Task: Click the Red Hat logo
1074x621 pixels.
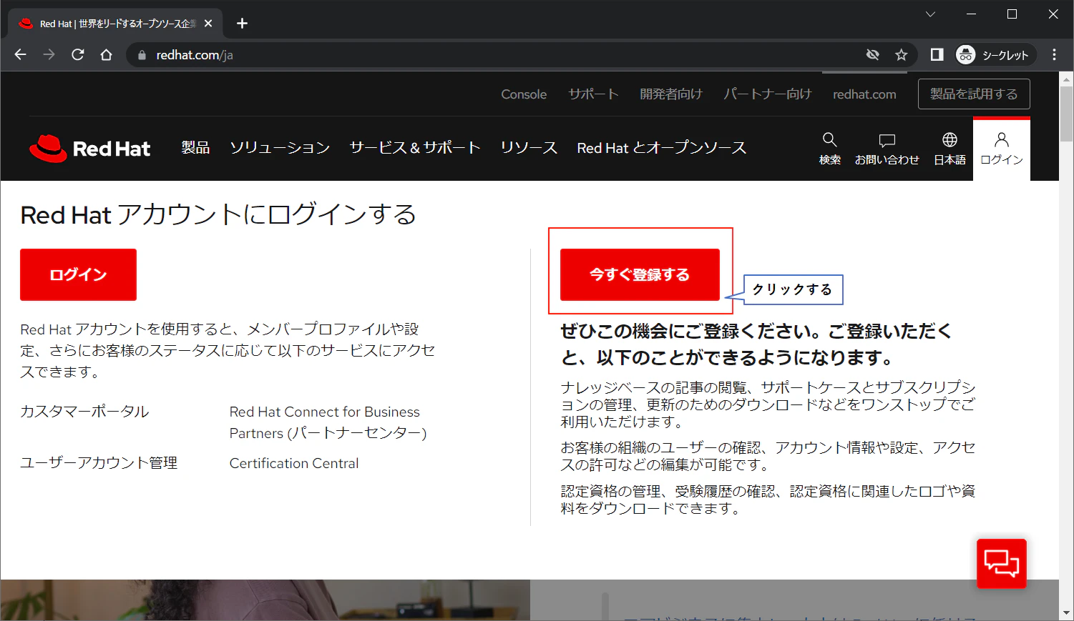Action: (x=90, y=148)
